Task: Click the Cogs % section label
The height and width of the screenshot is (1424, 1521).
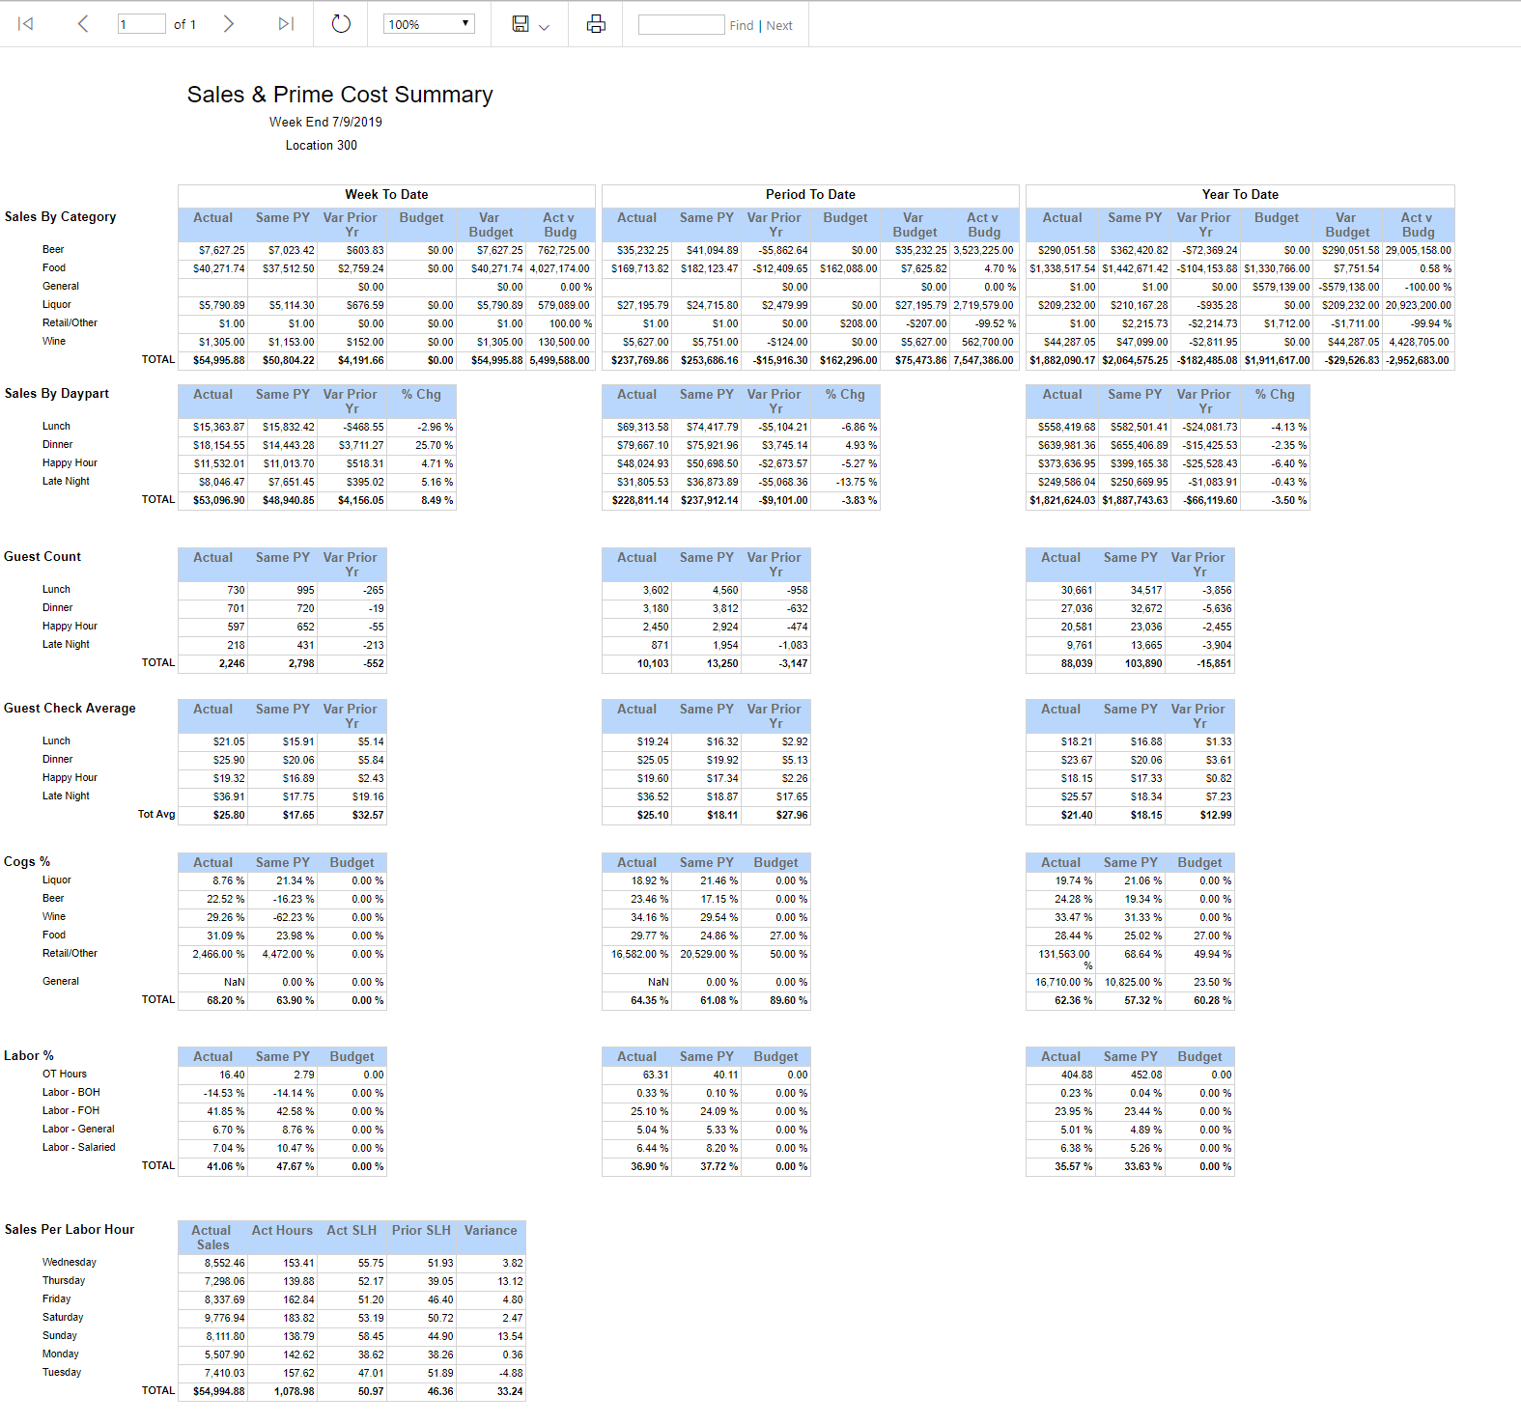Action: (27, 861)
